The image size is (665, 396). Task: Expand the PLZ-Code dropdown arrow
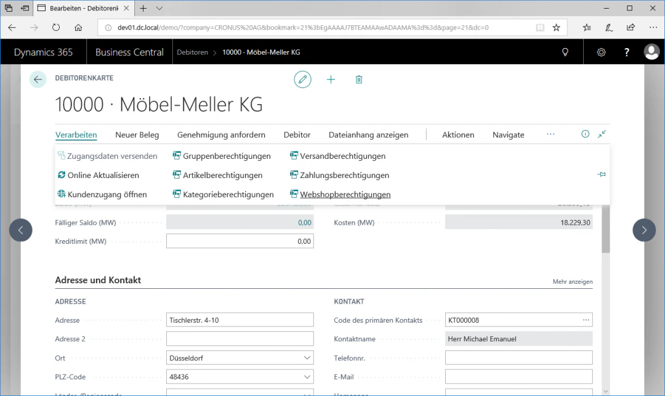(x=307, y=376)
